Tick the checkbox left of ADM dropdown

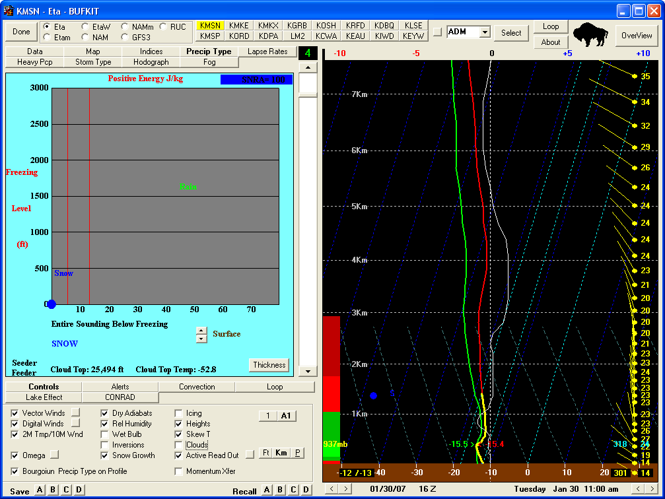(x=438, y=32)
